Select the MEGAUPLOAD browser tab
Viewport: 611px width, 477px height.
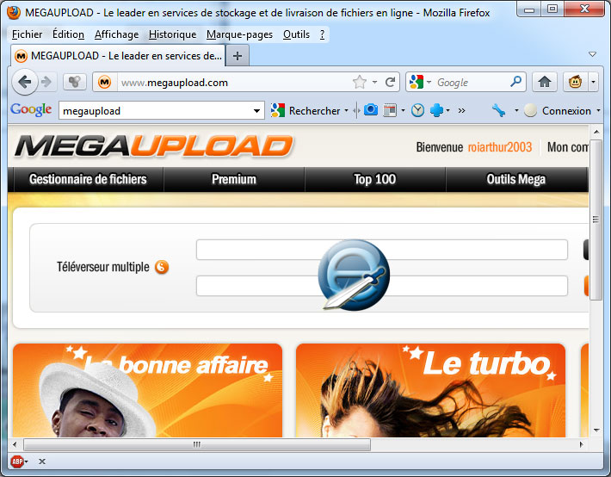click(118, 56)
